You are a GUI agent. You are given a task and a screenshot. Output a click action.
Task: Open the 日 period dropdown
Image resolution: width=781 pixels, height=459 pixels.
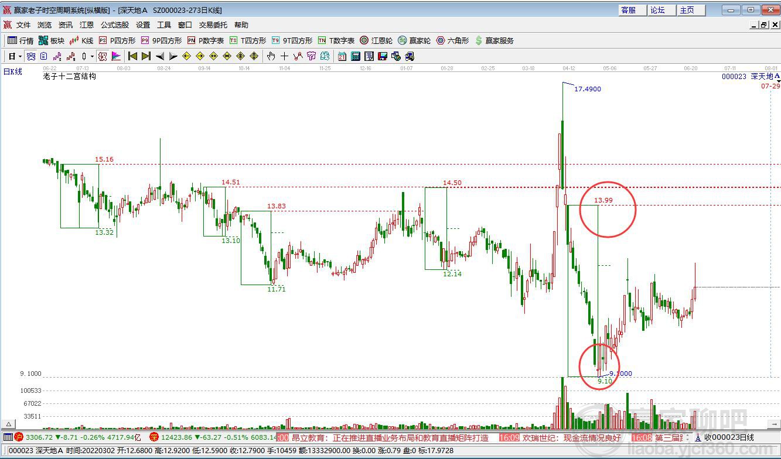click(15, 56)
